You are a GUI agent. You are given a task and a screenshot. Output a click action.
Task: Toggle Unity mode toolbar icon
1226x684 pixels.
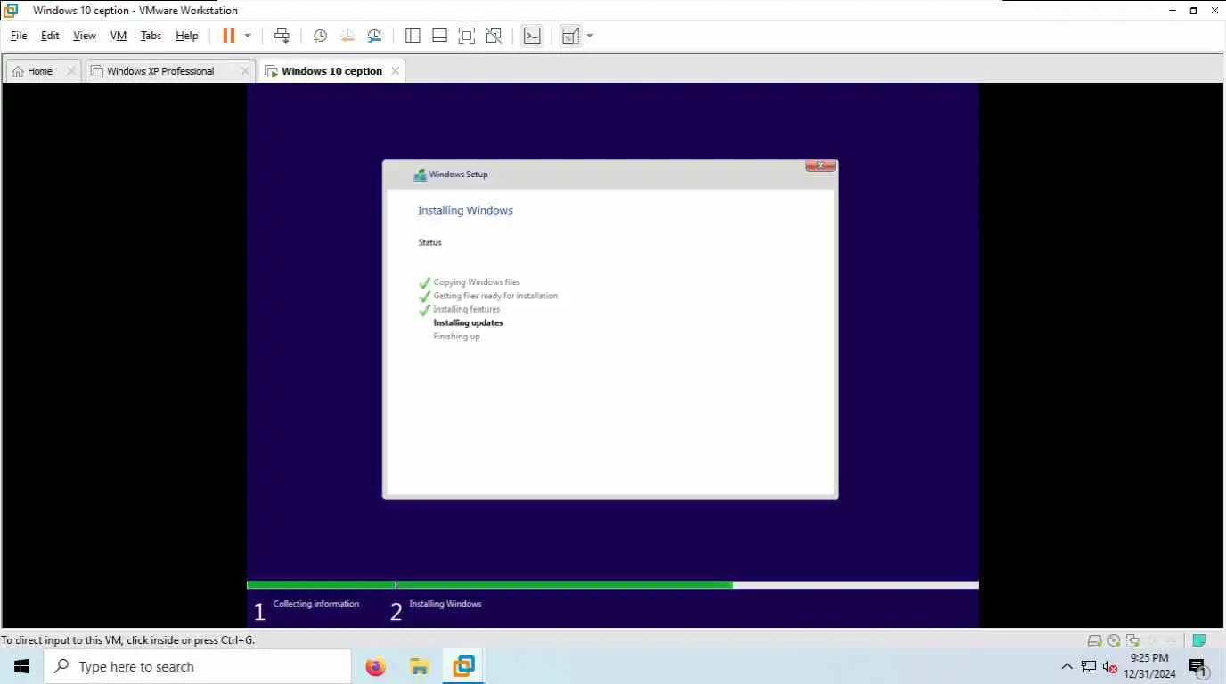[x=494, y=36]
